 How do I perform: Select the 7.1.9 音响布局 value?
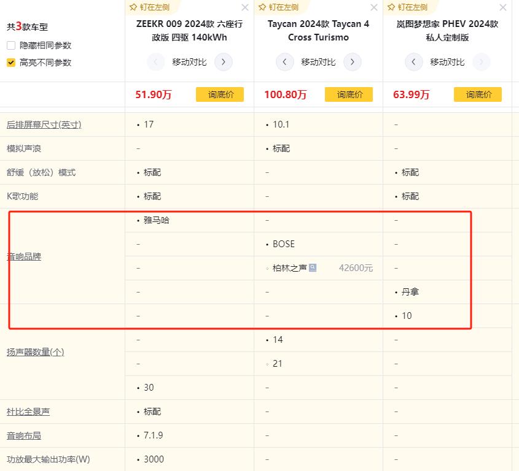(154, 435)
